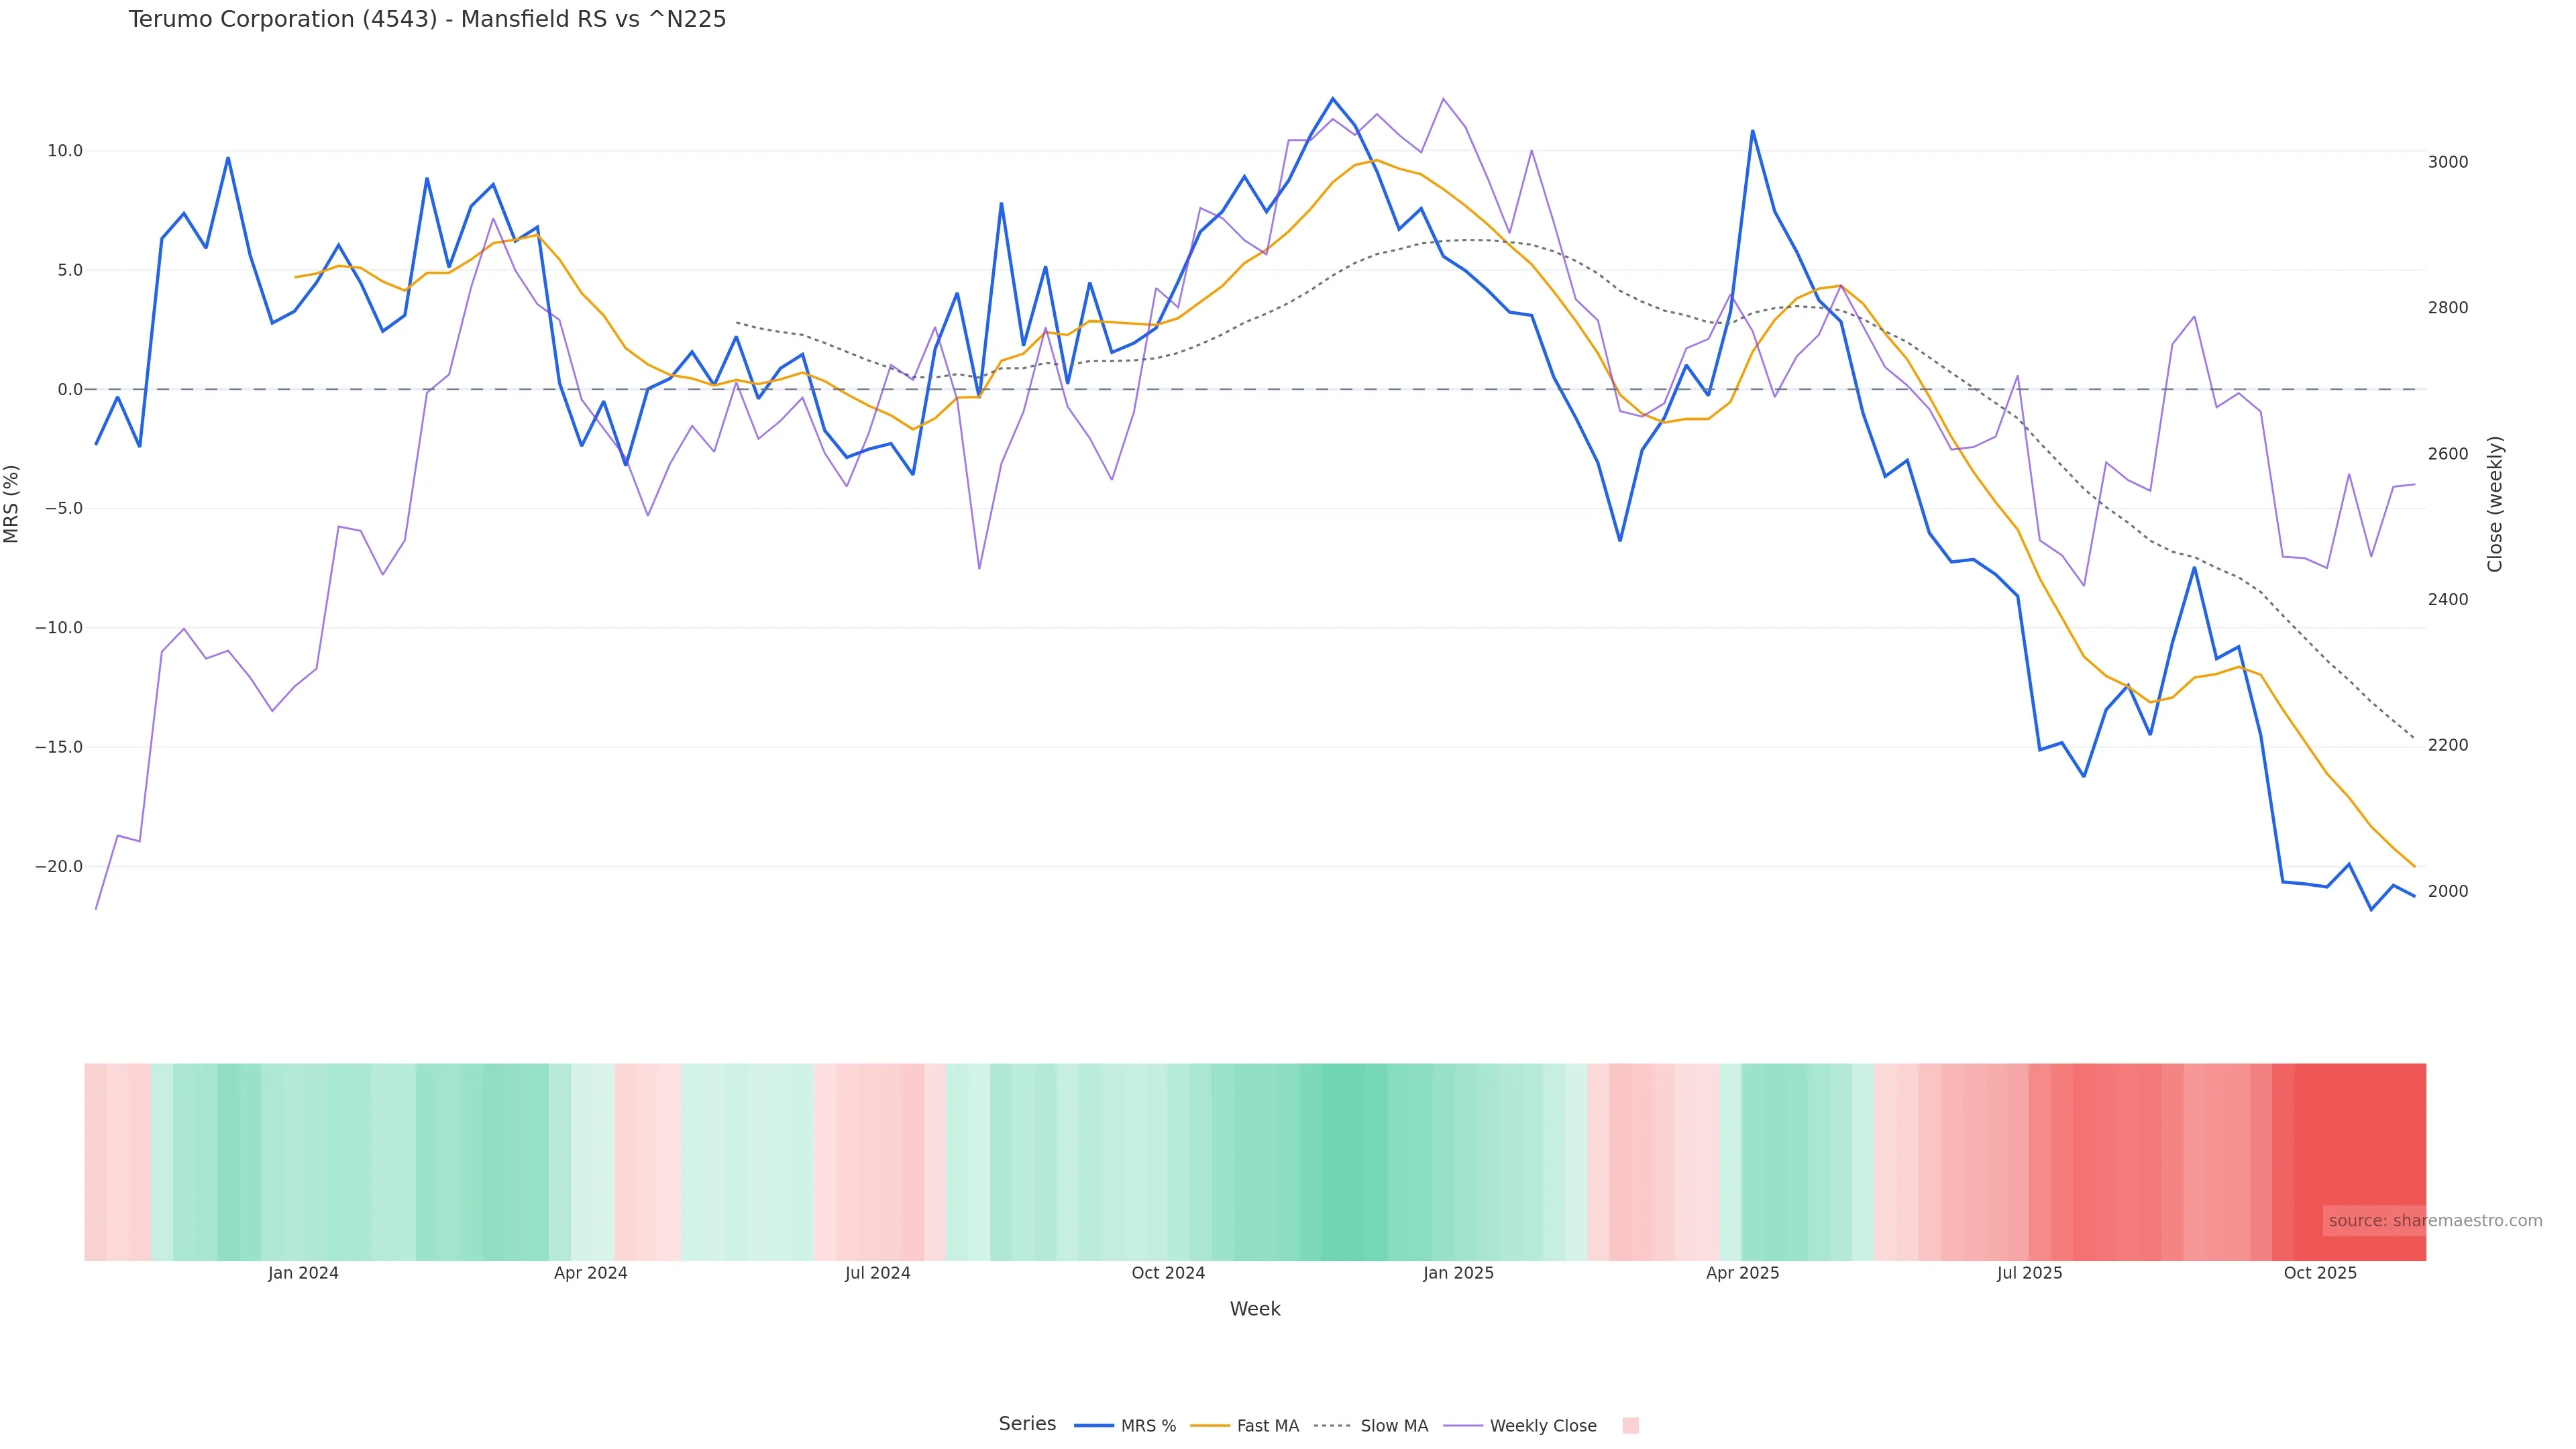Click the Apr 2025 axis tick label

1743,1273
